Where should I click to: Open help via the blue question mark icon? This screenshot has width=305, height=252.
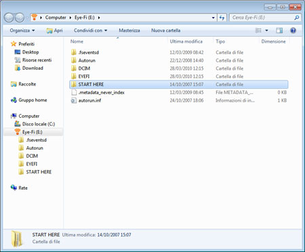293,30
